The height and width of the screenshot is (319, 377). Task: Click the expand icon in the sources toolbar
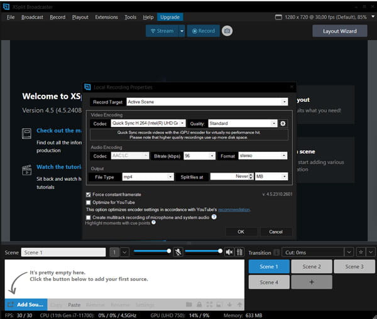point(209,305)
